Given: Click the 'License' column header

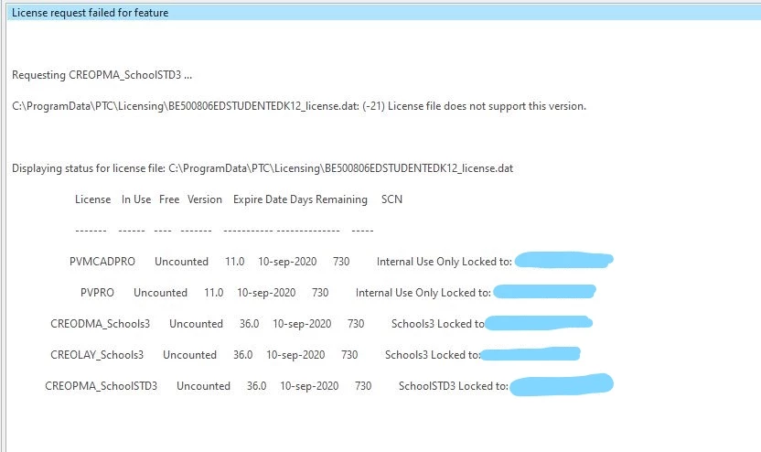Looking at the screenshot, I should click(x=92, y=199).
